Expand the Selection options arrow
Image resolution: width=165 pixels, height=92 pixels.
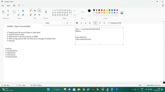point(14,15)
